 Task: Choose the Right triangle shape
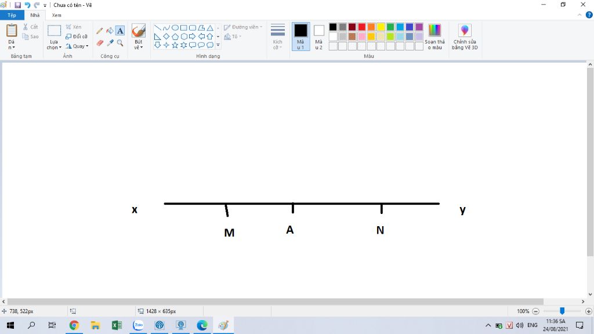158,37
